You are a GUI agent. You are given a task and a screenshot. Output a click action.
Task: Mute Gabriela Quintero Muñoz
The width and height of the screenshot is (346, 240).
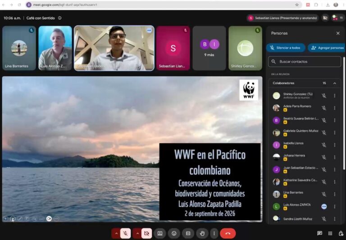tap(324, 133)
